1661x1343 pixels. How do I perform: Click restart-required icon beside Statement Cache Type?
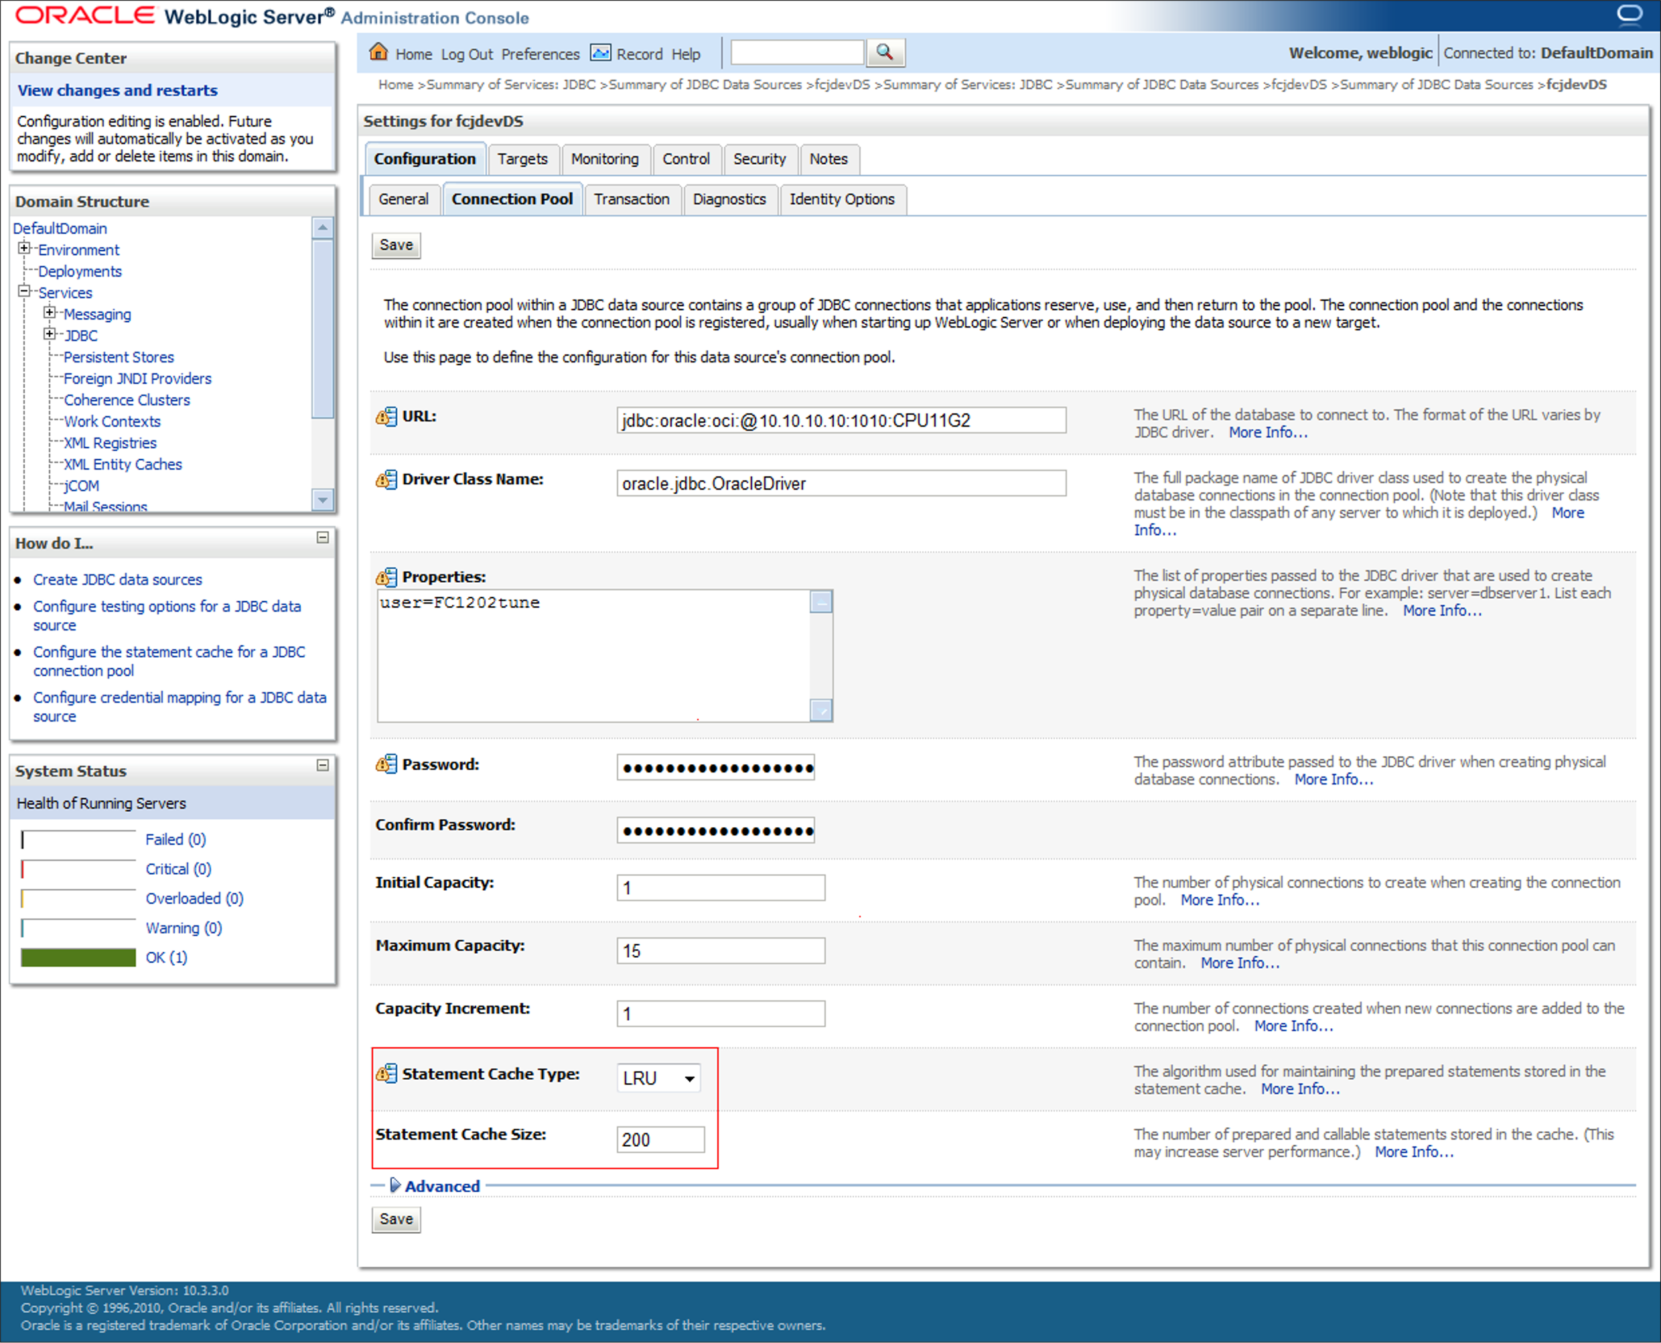coord(386,1074)
